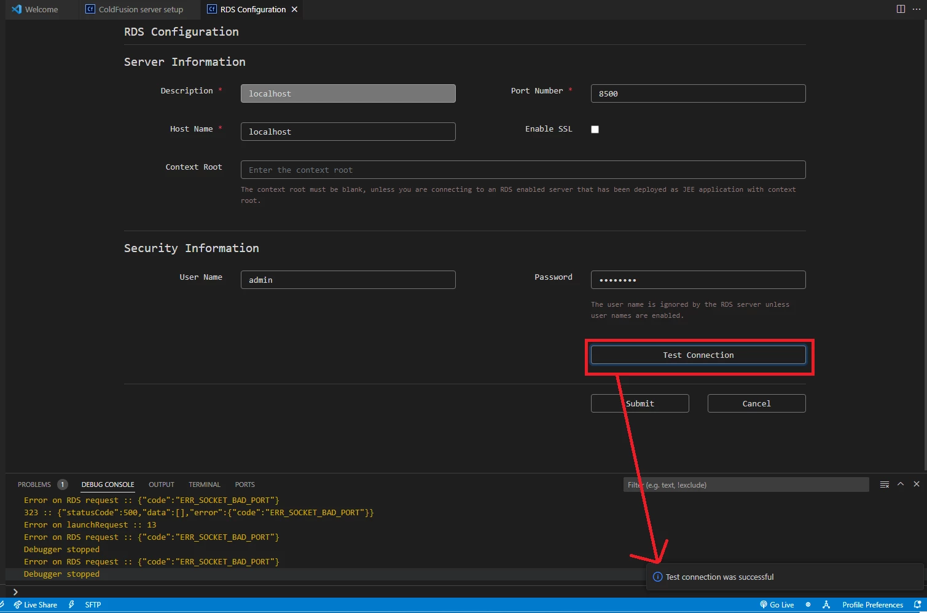Open Profile Preferences in status bar
Viewport: 927px width, 613px height.
[x=872, y=605]
